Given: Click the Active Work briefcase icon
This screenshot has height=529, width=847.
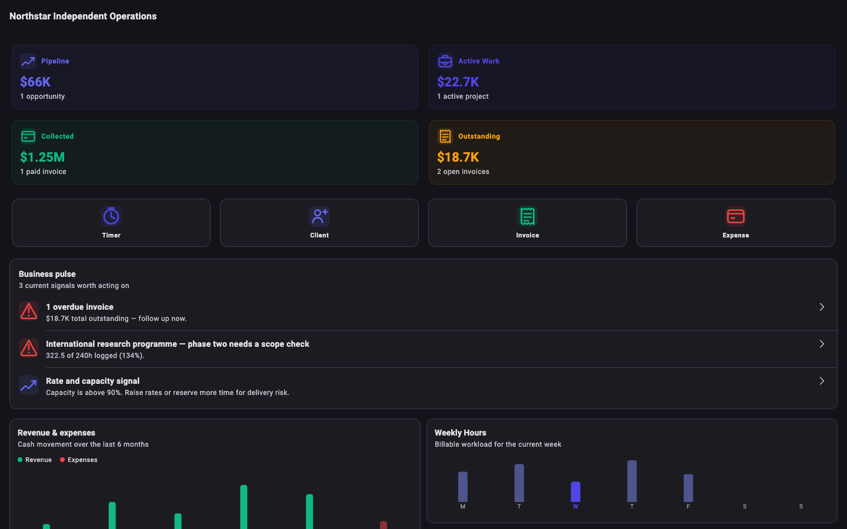Looking at the screenshot, I should pos(445,61).
